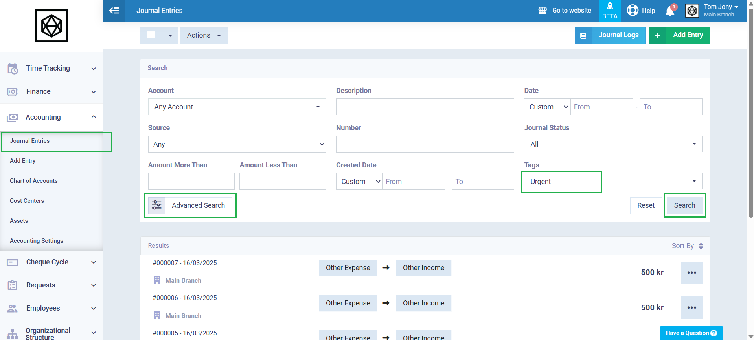
Task: Expand the Requests menu
Action: (94, 285)
